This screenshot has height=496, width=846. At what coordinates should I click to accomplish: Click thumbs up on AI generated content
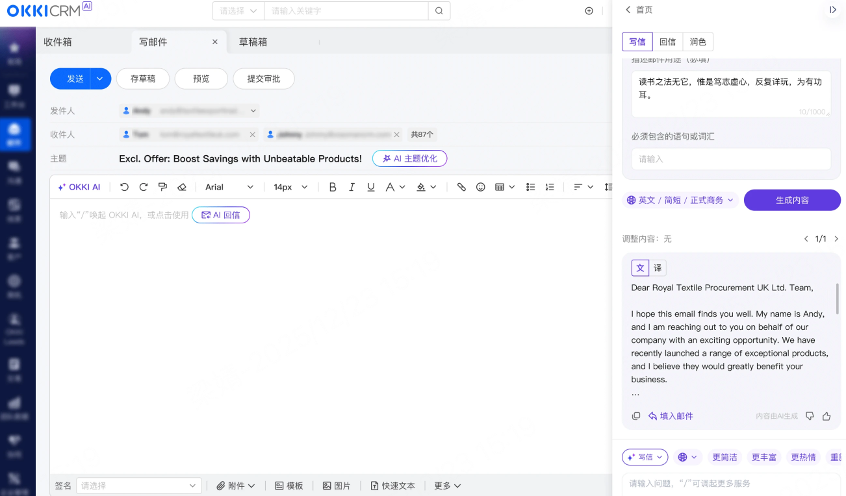pyautogui.click(x=827, y=416)
